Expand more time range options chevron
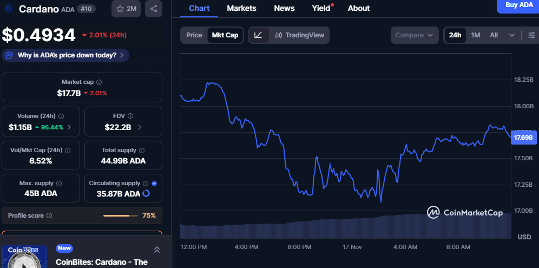 512,35
